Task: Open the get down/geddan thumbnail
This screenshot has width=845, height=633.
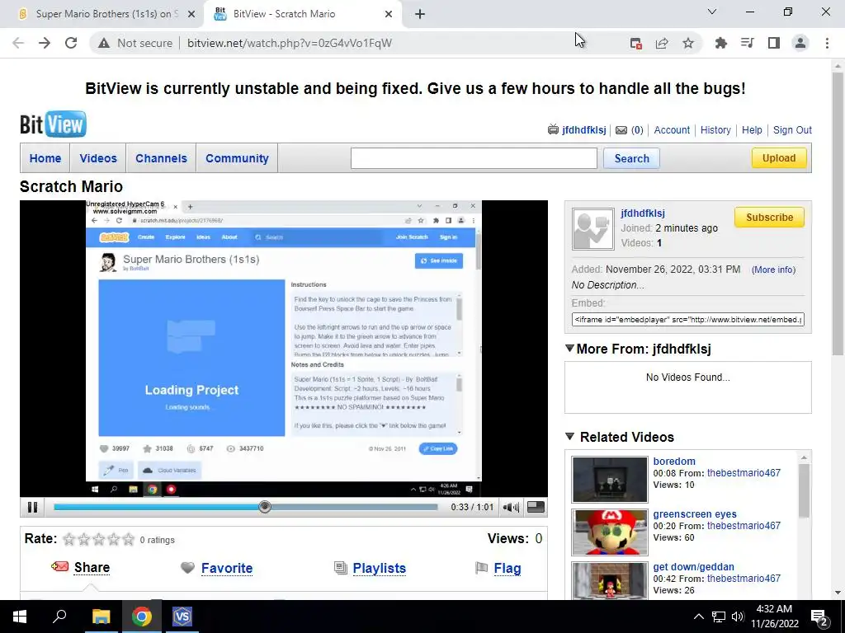Action: (610, 581)
